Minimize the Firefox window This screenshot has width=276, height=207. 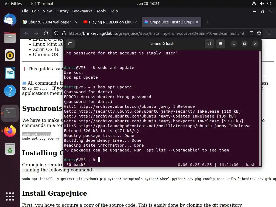coord(255,11)
